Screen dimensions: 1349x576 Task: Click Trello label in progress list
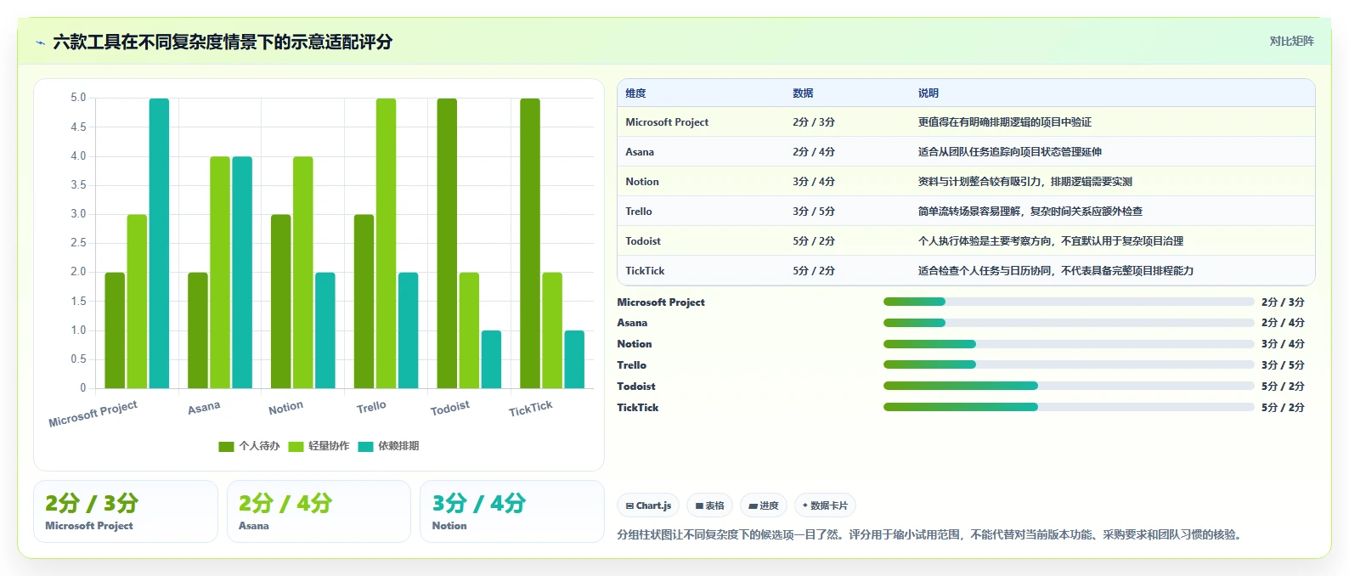click(631, 365)
